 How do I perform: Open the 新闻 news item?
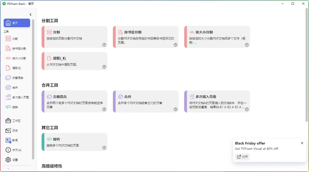17,140
